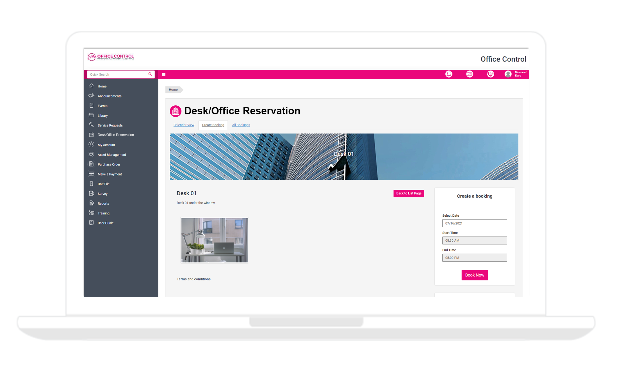Screen dimensions: 619x374
Task: Open Announcements megaphone icon in sidebar
Action: [91, 96]
